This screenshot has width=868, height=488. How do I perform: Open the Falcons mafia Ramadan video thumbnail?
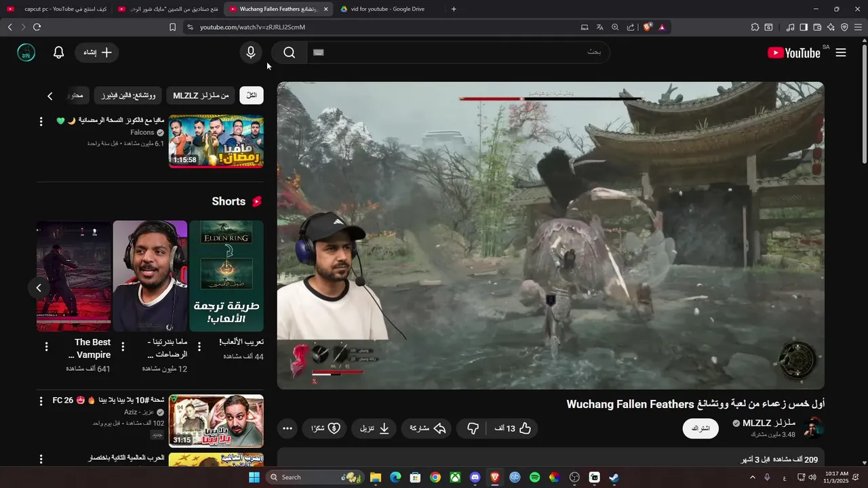coord(216,141)
